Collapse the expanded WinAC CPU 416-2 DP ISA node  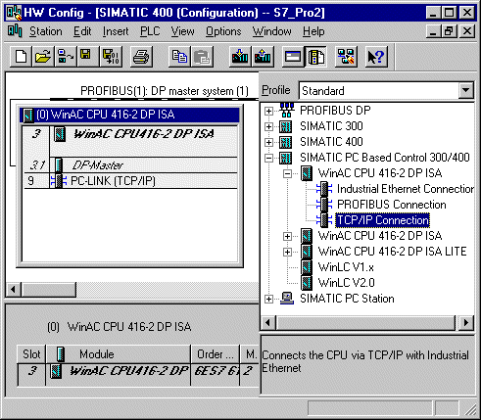pos(287,173)
